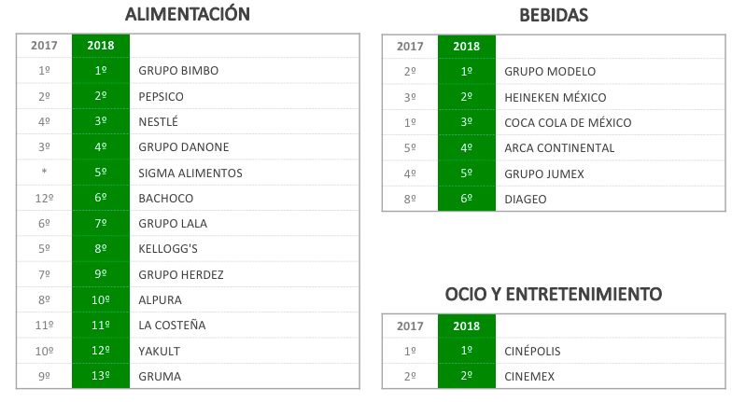Image resolution: width=746 pixels, height=402 pixels.
Task: Click the OCIO Y ENTRETENIMIENTO heading
Action: [554, 294]
